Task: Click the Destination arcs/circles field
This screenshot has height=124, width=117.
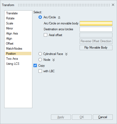Action: [x=96, y=29]
